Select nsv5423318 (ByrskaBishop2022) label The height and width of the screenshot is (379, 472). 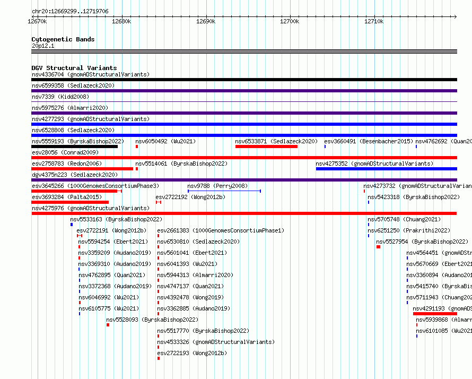[414, 197]
